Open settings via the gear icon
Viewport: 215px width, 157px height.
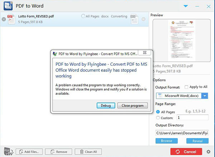coord(209,152)
